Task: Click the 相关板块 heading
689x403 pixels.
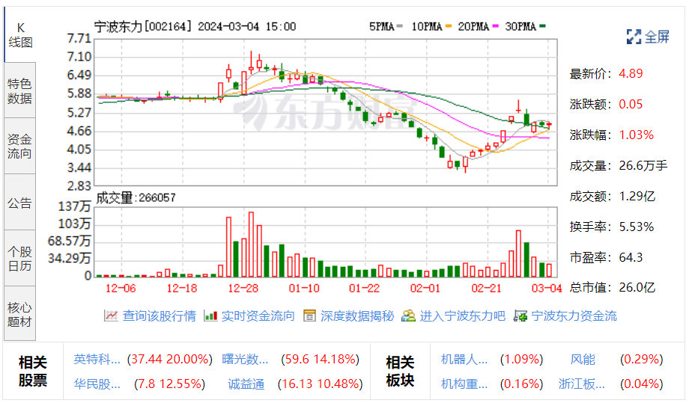Action: click(x=400, y=371)
